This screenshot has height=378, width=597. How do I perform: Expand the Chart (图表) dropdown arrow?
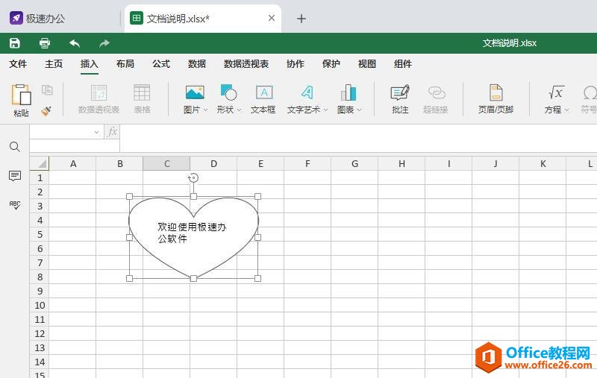359,110
